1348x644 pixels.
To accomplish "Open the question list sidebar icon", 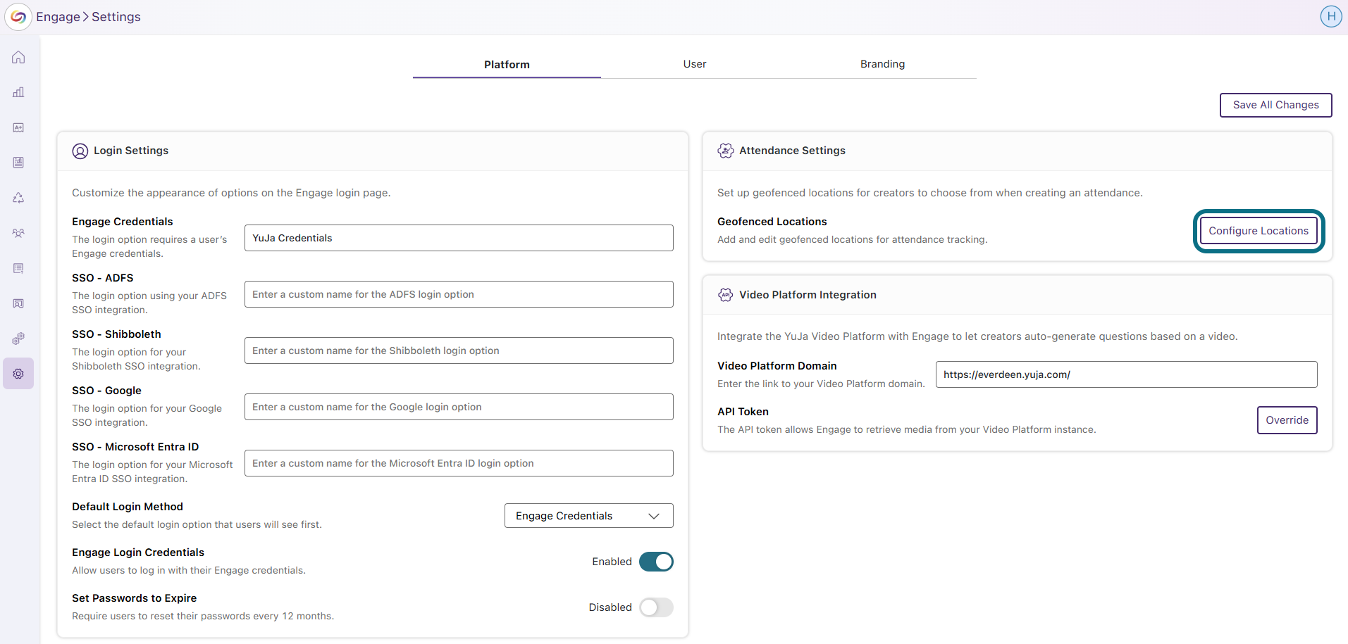I will pos(18,268).
